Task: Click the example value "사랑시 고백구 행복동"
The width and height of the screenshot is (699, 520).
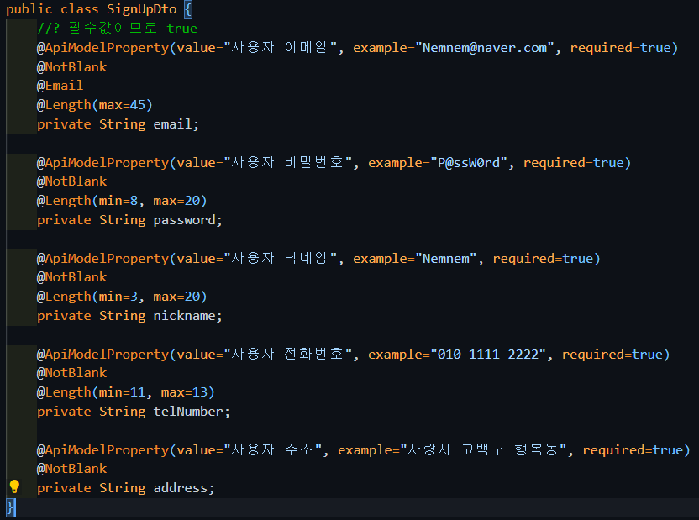Action: tap(483, 450)
